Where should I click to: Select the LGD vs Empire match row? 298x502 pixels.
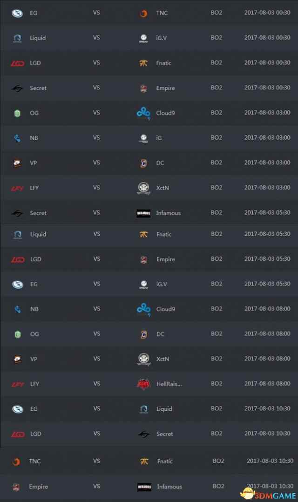click(149, 259)
